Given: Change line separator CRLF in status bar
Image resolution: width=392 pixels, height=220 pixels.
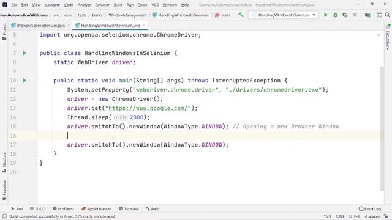Looking at the screenshot, I should pyautogui.click(x=340, y=216).
